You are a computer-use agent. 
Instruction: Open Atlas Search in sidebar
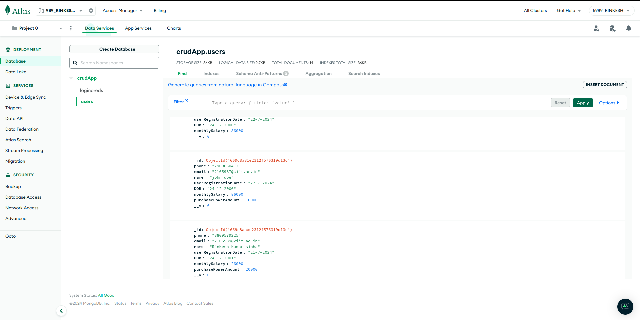(18, 140)
